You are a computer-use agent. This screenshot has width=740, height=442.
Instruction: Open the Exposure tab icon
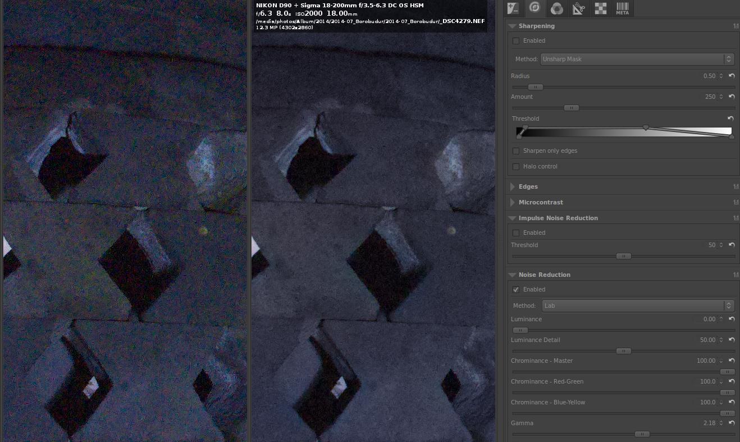click(x=513, y=8)
